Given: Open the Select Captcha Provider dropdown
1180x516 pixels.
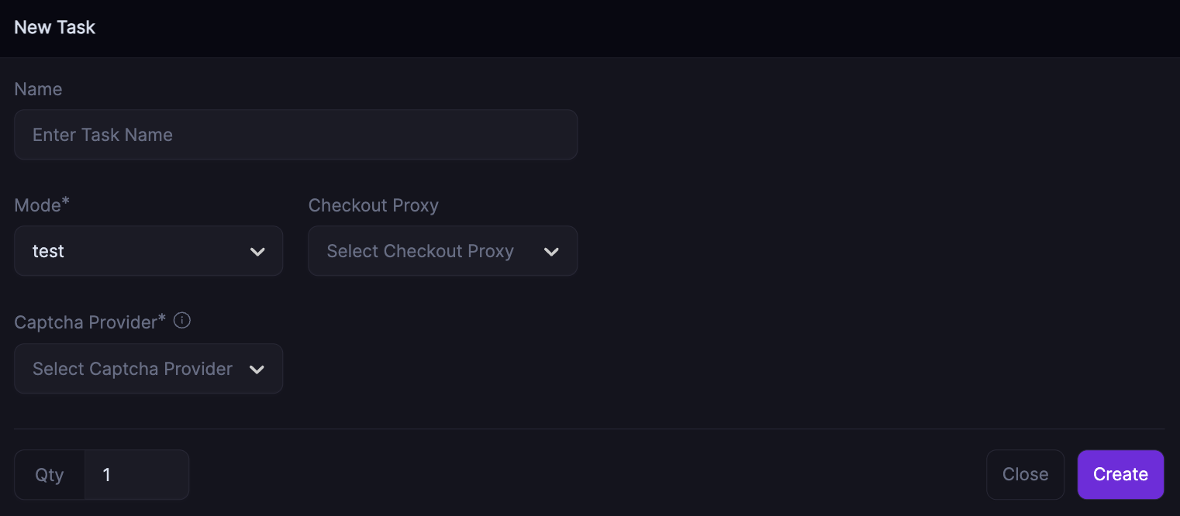Looking at the screenshot, I should (x=148, y=369).
